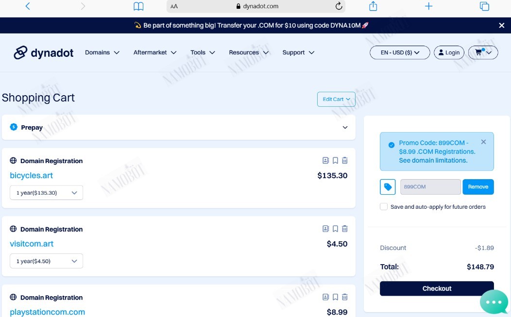Delete playstationcom.com from cart

(x=345, y=297)
